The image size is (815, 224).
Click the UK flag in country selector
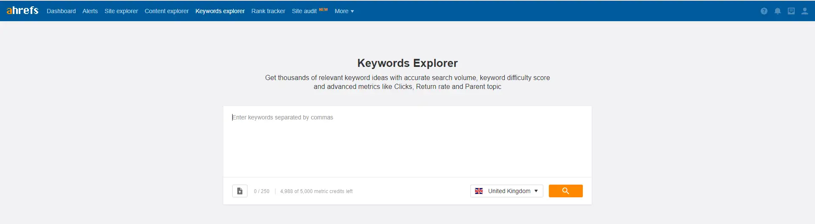pyautogui.click(x=479, y=191)
